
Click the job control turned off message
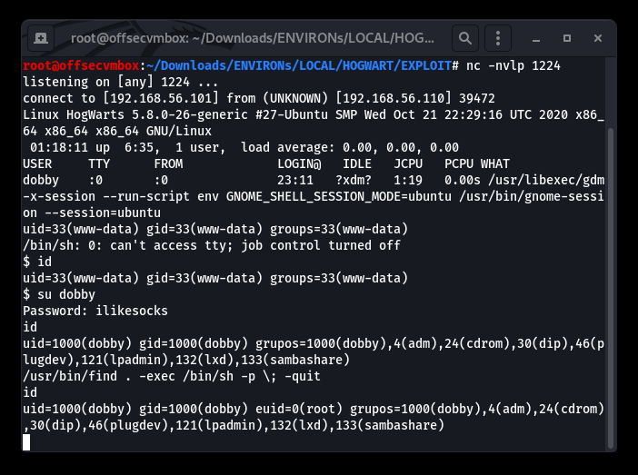[x=321, y=245]
